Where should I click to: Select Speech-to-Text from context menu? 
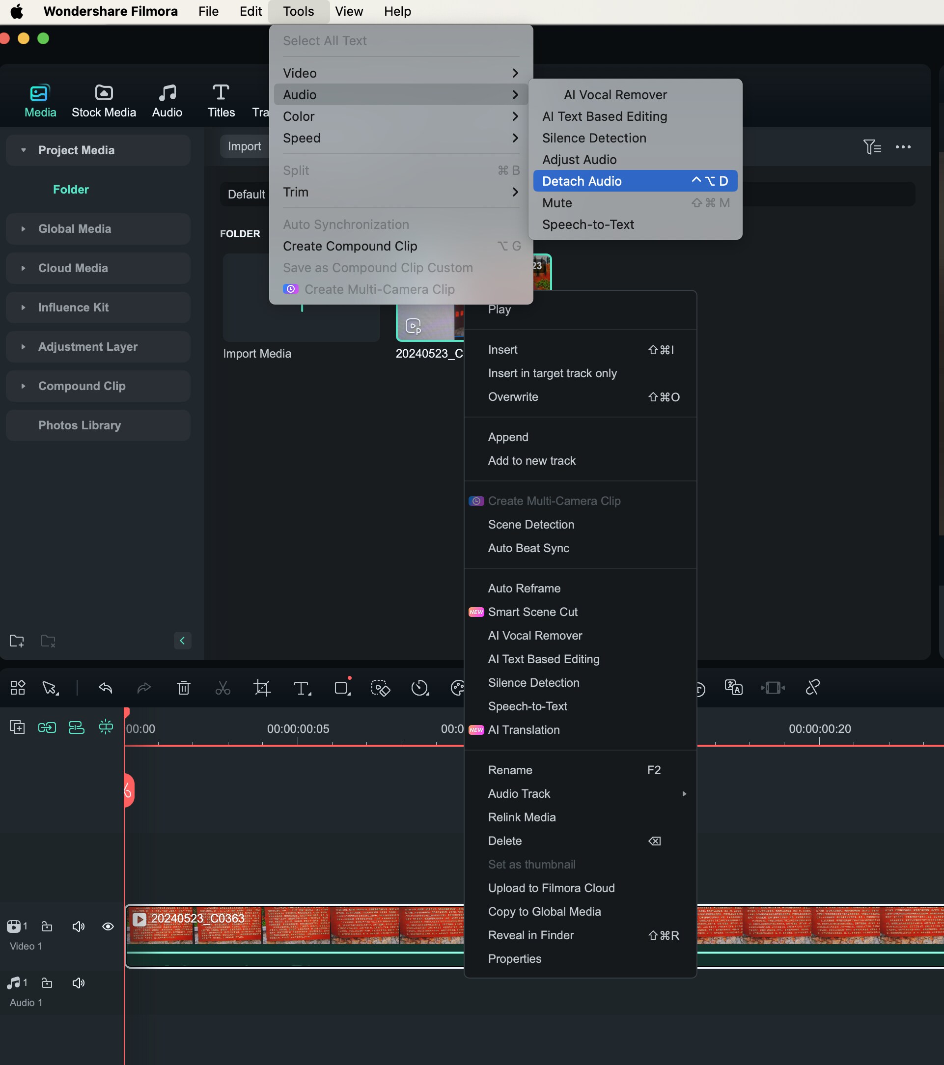coord(528,706)
